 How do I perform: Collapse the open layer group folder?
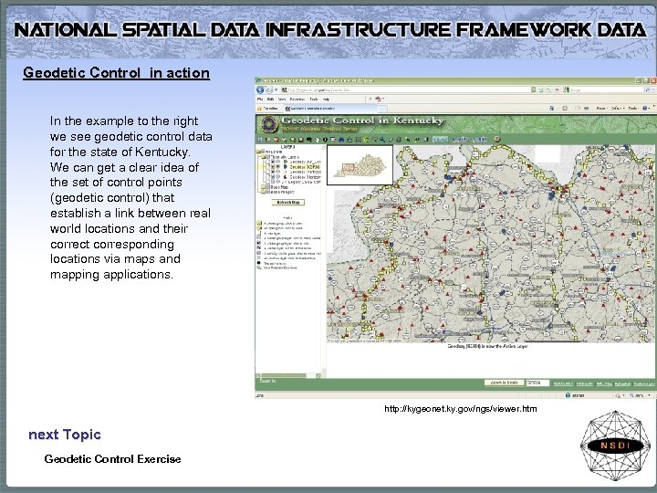tap(263, 157)
